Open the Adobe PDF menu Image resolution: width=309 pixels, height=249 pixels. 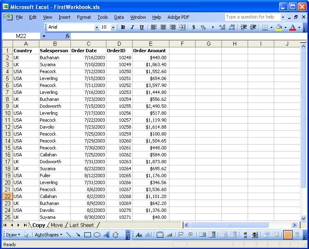(178, 17)
